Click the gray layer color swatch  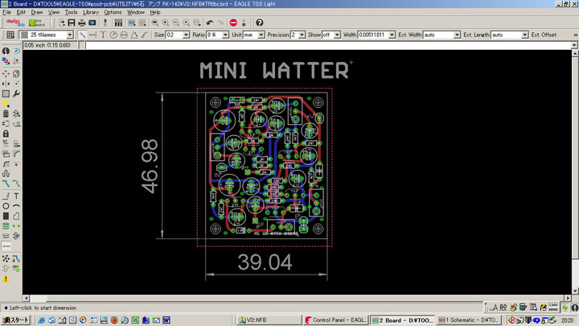[x=24, y=35]
